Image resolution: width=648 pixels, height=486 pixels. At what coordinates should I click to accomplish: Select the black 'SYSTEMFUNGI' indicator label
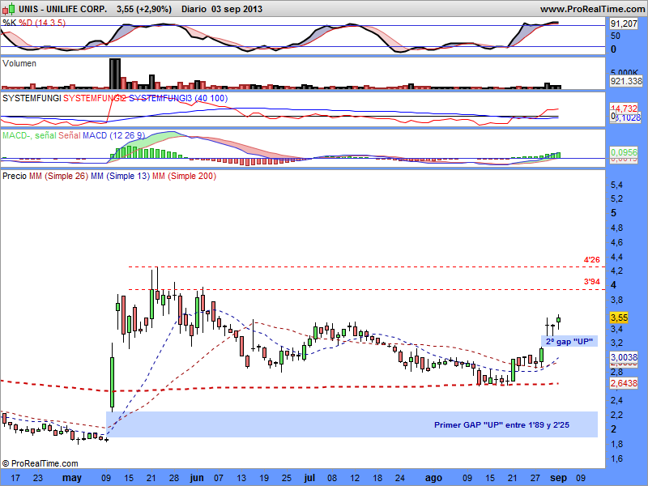point(32,98)
